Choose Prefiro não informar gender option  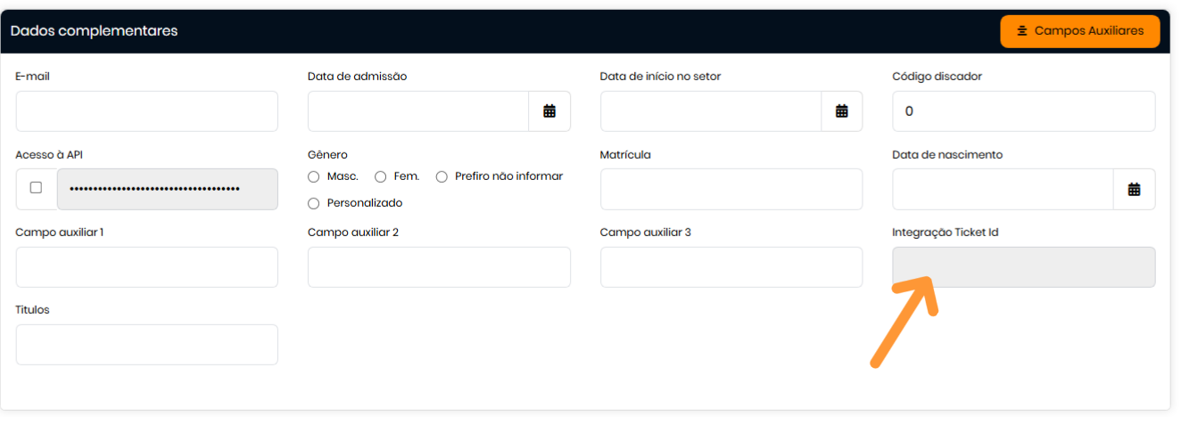[442, 176]
